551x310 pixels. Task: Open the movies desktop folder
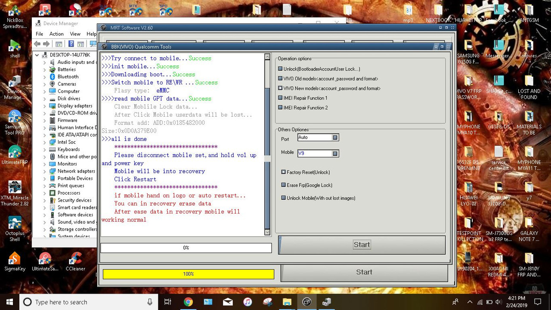(529, 49)
